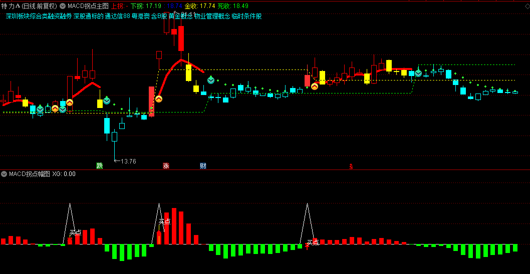
Task: Click the MACD拐点幅图 indicator name
Action: (x=30, y=174)
